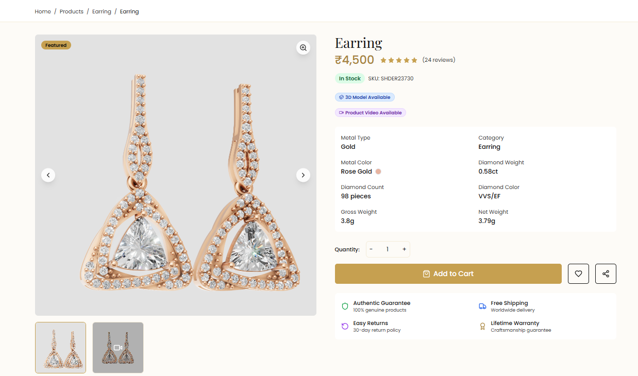Click the quantity number field
638x376 pixels.
(x=388, y=249)
